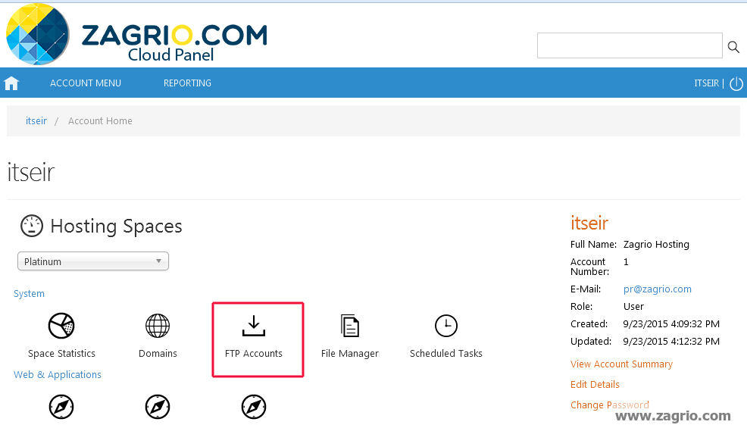Viewport: 747px width, 428px height.
Task: Open the Space Statistics icon
Action: pyautogui.click(x=61, y=326)
